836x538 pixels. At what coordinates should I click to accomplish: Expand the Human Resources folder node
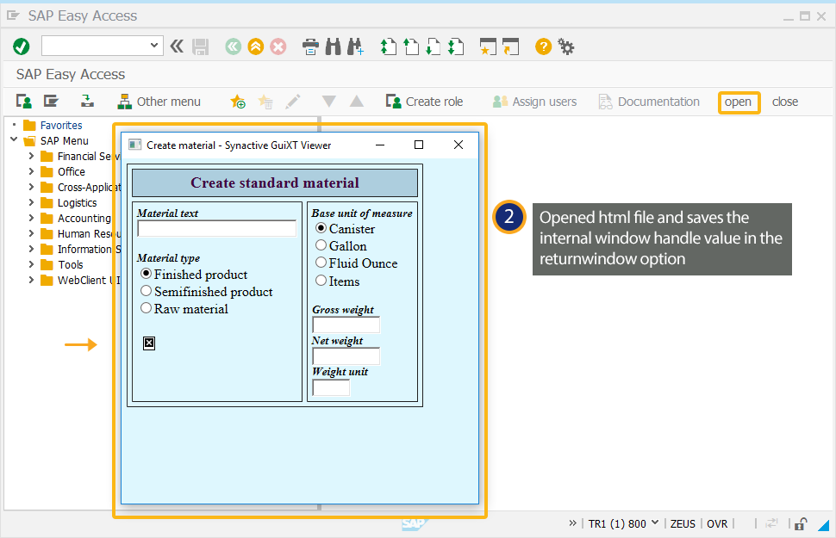31,233
